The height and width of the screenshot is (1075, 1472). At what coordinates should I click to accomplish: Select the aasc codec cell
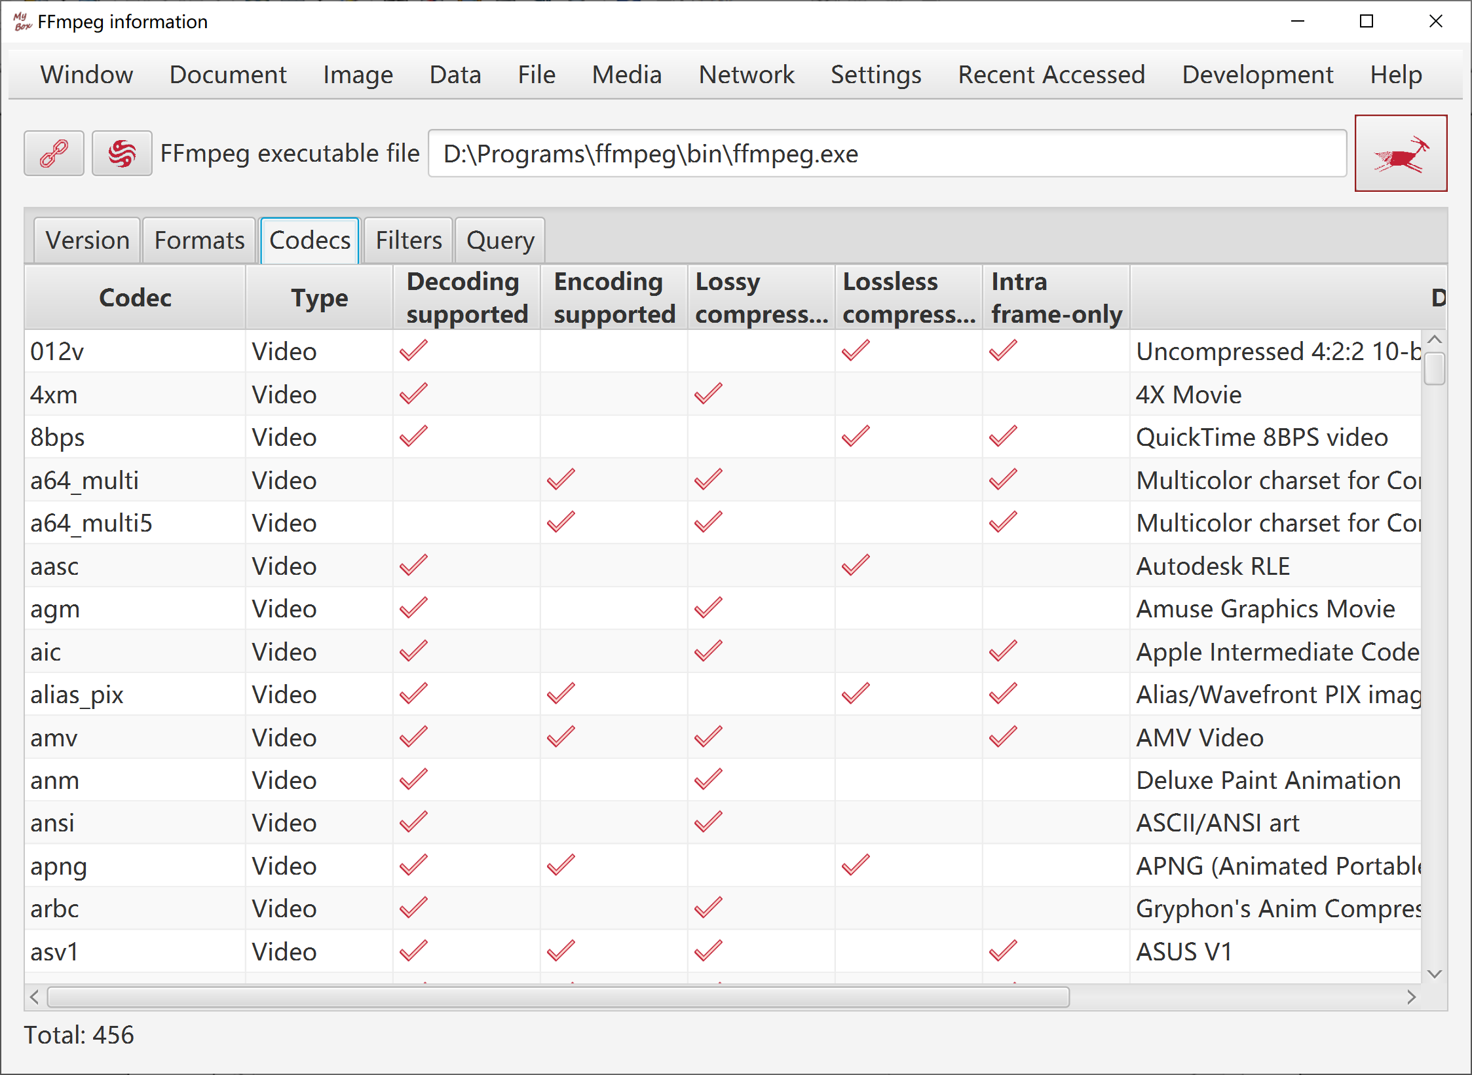pos(135,566)
